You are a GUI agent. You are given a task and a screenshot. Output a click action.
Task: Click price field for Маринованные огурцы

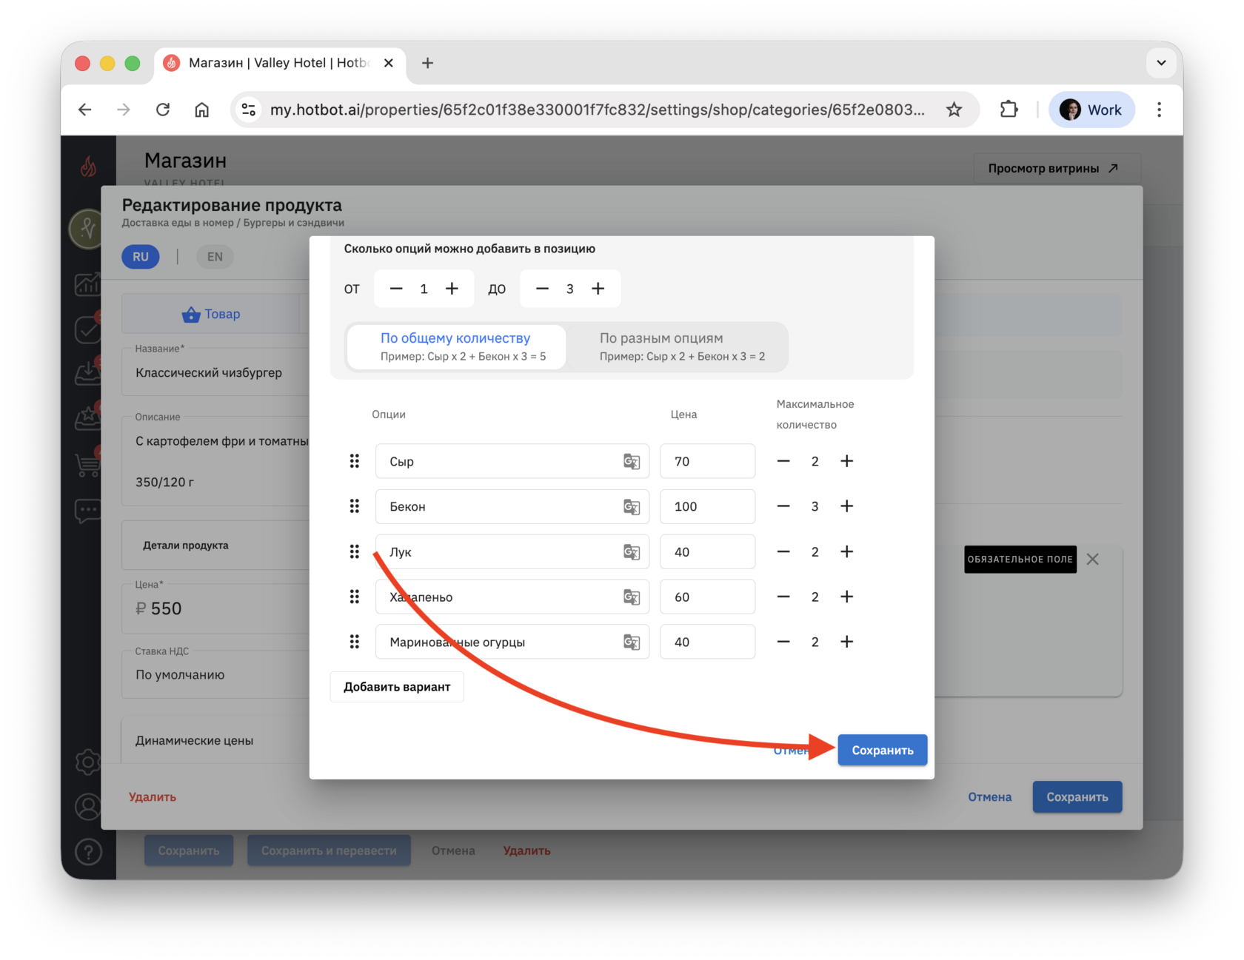click(707, 642)
